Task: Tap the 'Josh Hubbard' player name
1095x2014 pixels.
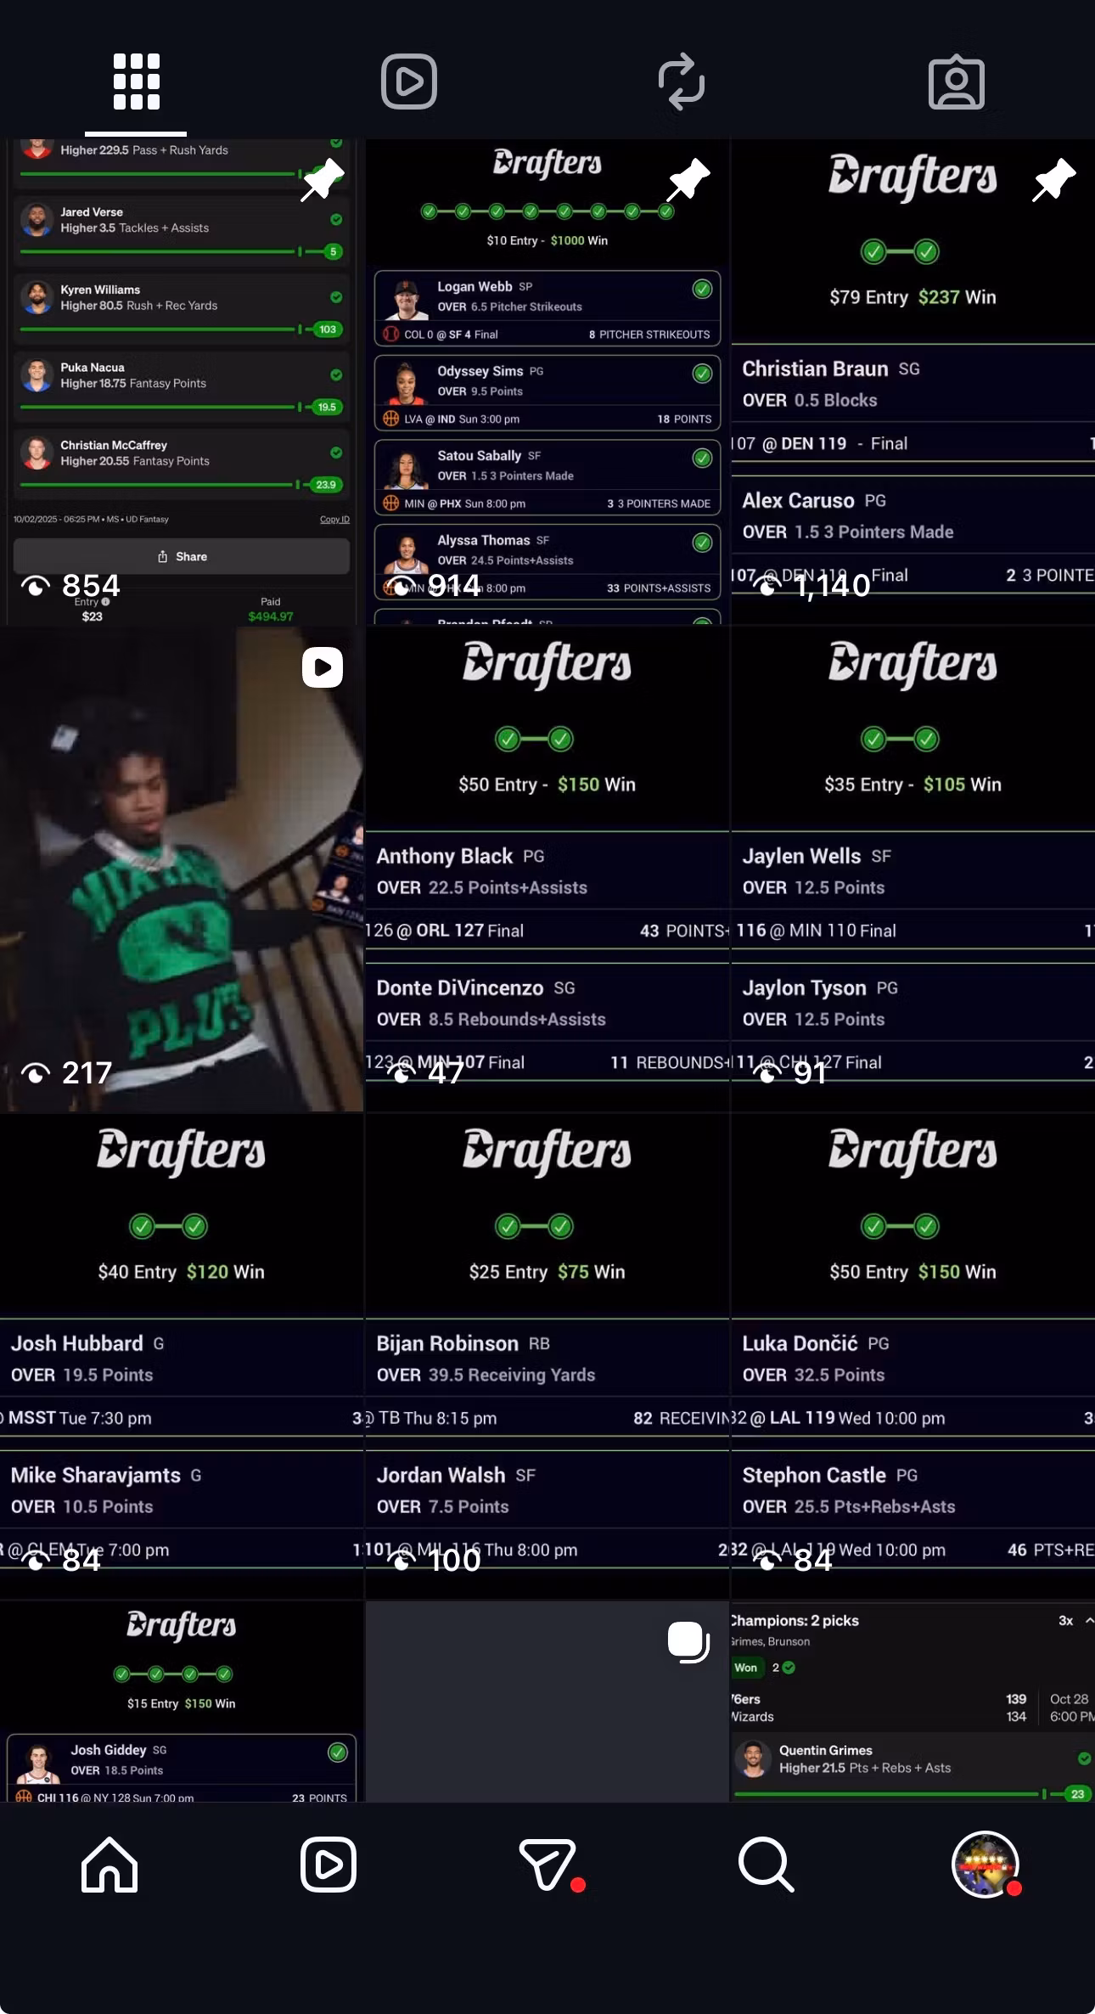Action: pyautogui.click(x=76, y=1343)
